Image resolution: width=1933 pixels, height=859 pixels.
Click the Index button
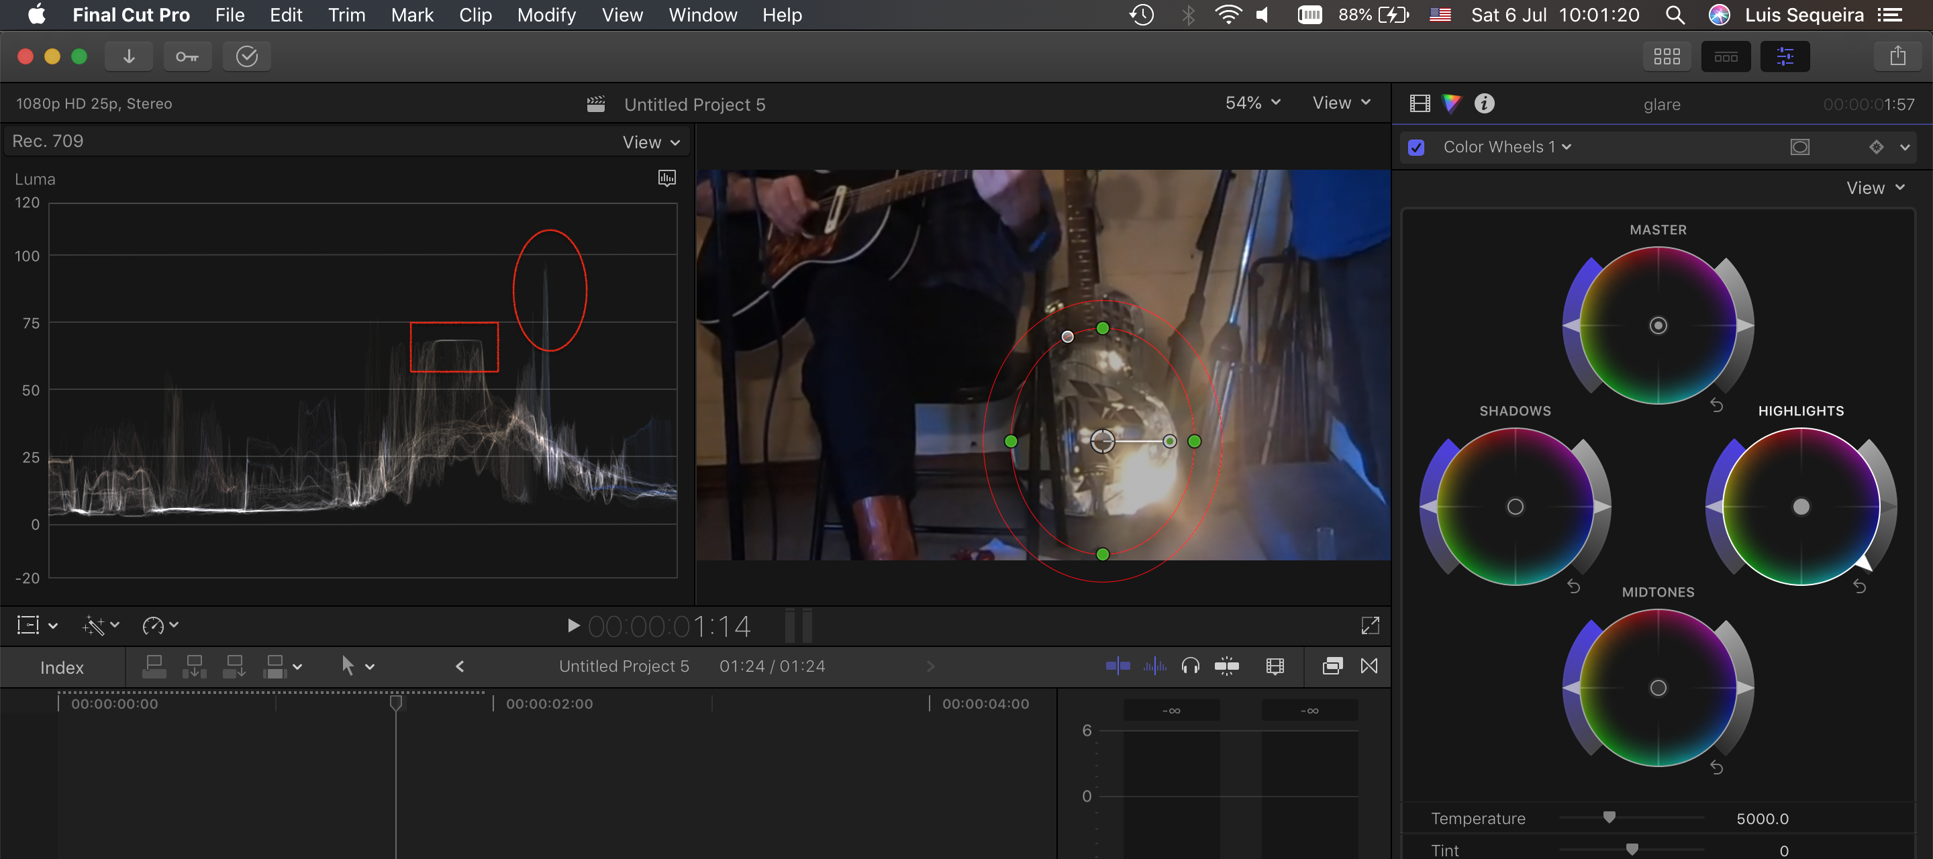click(62, 668)
